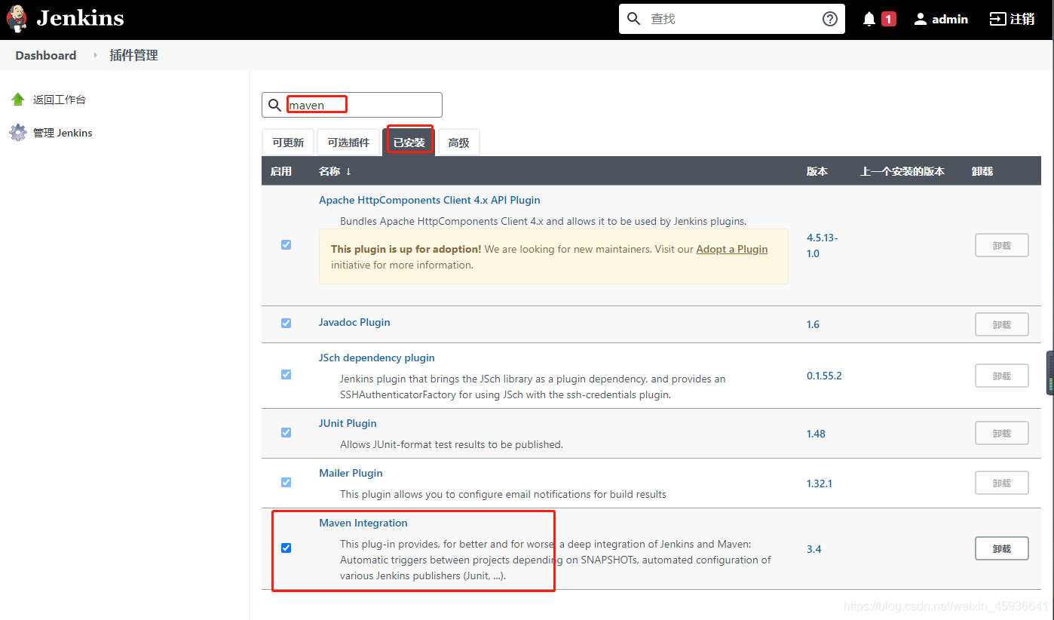Open the JUnit Plugin link
The width and height of the screenshot is (1054, 620).
pyautogui.click(x=348, y=423)
